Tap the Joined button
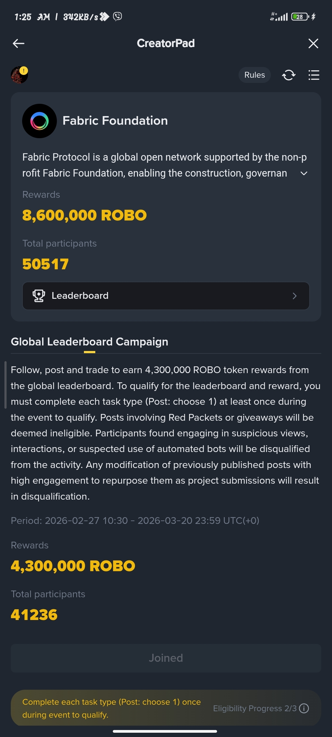Screen dimensions: 332x737 pyautogui.click(x=166, y=658)
